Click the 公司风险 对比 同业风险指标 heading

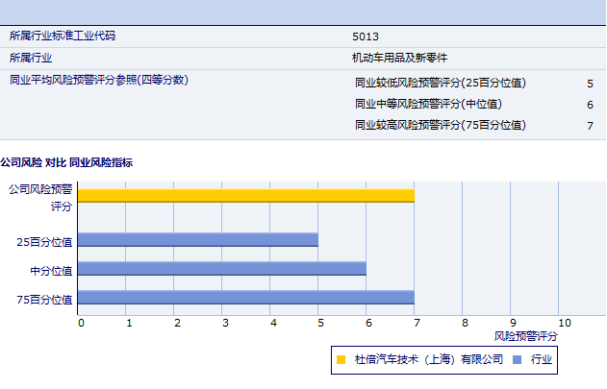coord(66,162)
